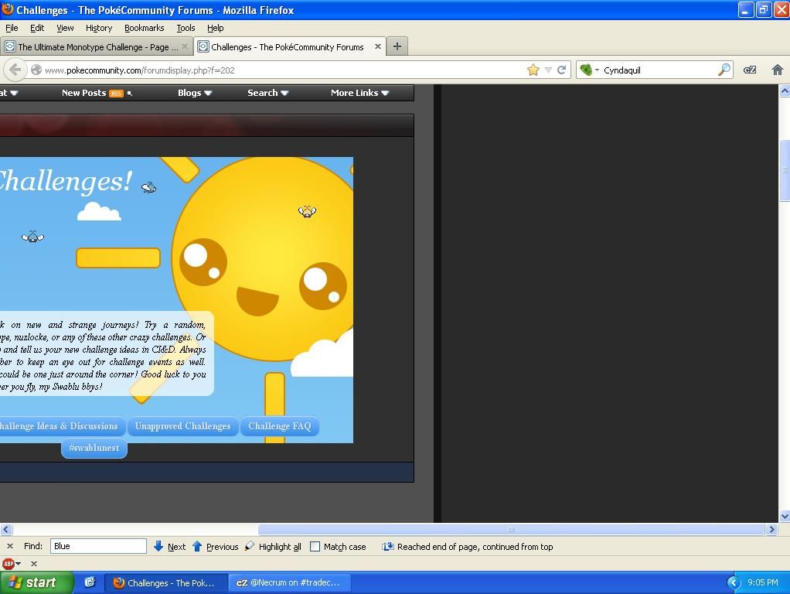790x594 pixels.
Task: Select the Challenges PokéCommunity Forums tab
Action: [x=290, y=47]
